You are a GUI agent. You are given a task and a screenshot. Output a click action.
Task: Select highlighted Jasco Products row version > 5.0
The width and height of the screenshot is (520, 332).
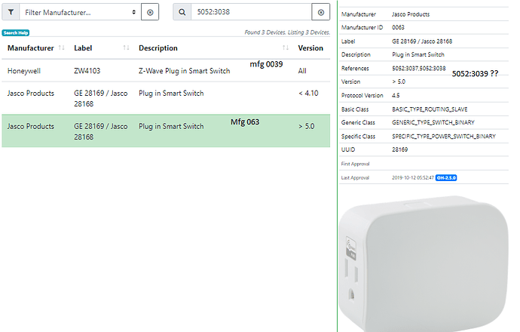click(166, 131)
